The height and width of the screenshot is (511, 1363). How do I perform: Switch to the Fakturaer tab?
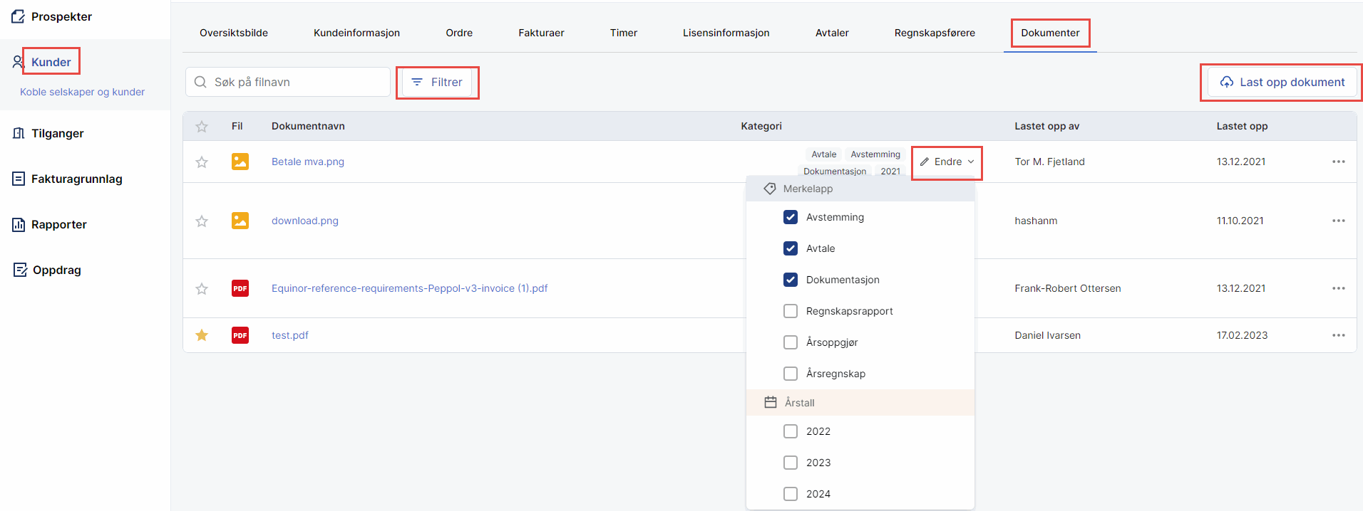541,33
